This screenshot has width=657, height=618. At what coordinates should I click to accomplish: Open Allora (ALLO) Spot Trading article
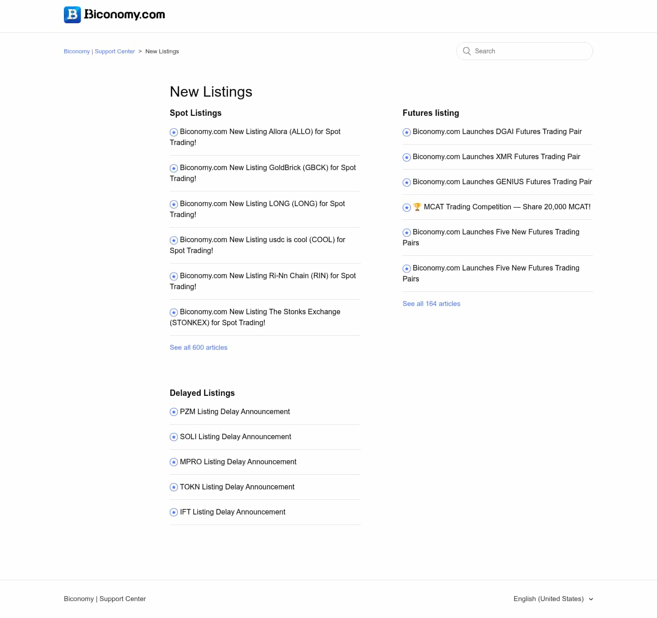pyautogui.click(x=255, y=137)
